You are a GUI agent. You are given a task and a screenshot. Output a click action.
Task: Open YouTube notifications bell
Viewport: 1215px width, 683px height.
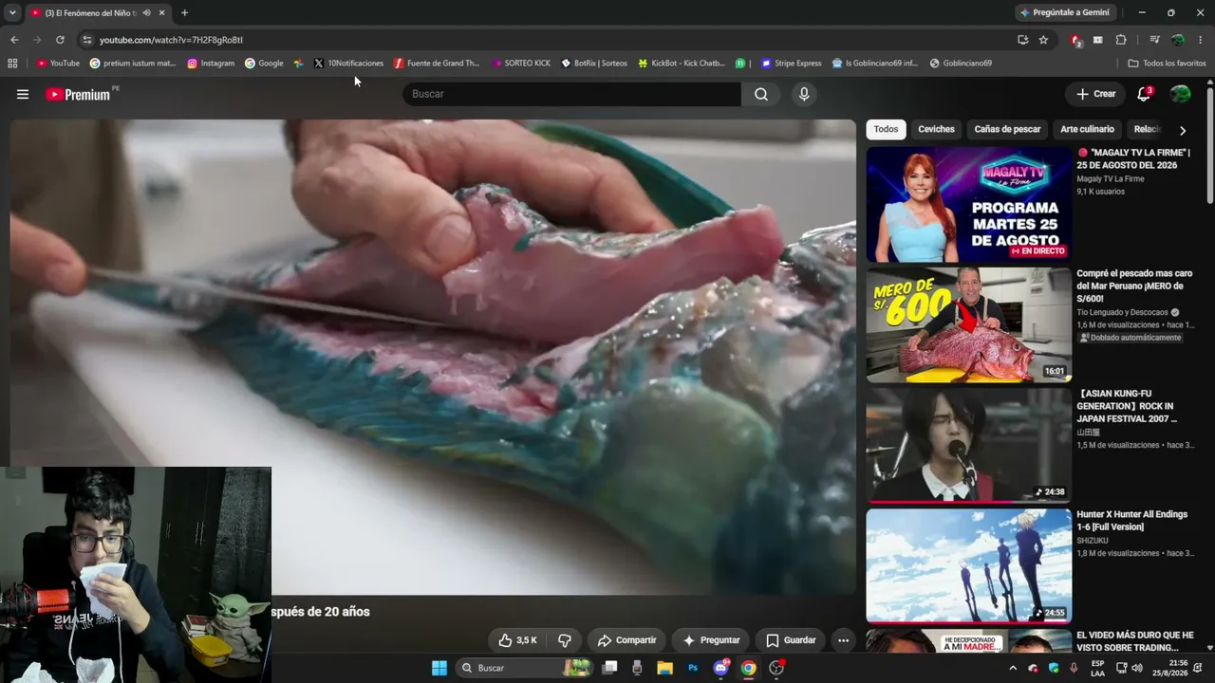tap(1144, 94)
